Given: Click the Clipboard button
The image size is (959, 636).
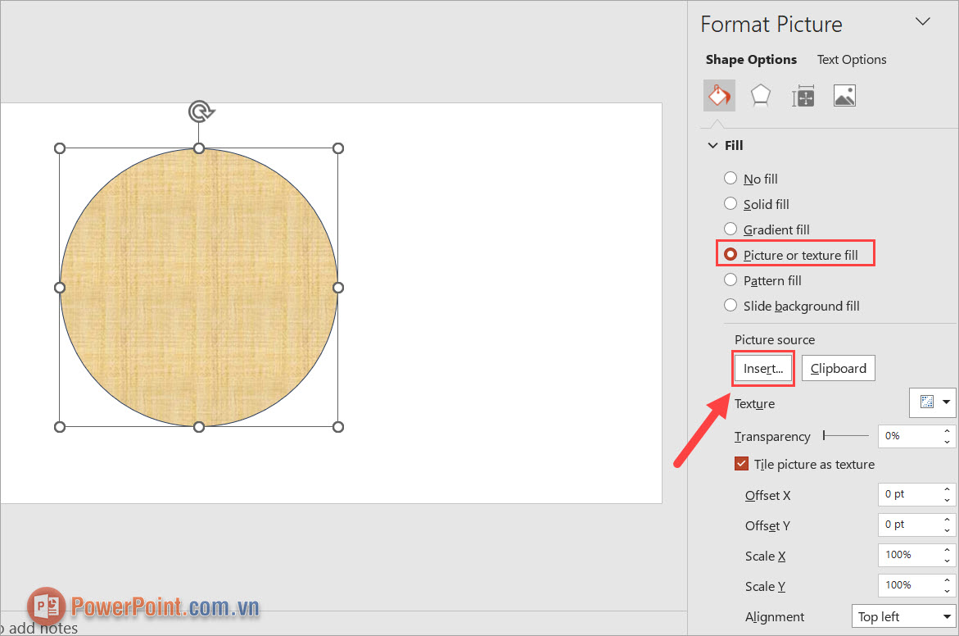Looking at the screenshot, I should [x=838, y=368].
